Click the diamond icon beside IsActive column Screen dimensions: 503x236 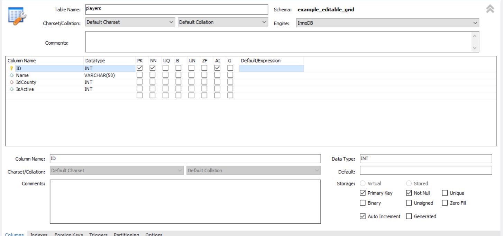pyautogui.click(x=11, y=89)
